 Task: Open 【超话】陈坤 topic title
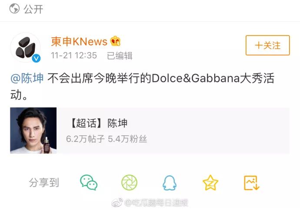click(99, 123)
